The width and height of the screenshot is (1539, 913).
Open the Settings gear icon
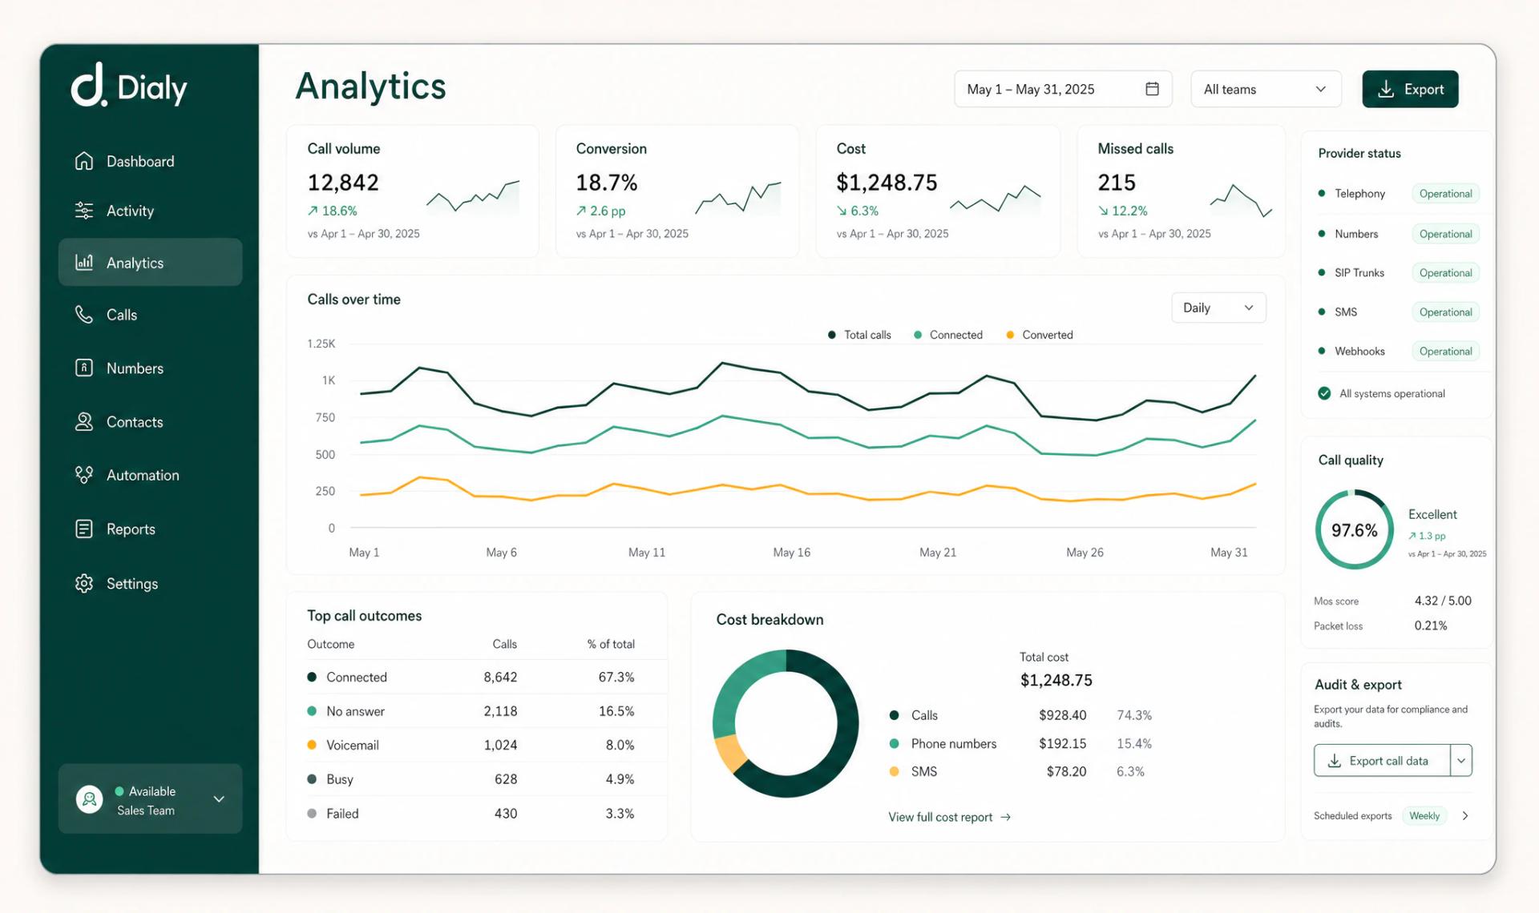tap(85, 583)
